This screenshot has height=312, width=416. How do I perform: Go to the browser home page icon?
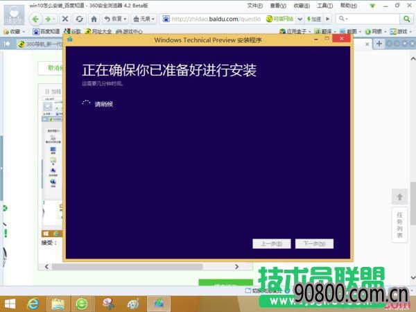(x=94, y=19)
